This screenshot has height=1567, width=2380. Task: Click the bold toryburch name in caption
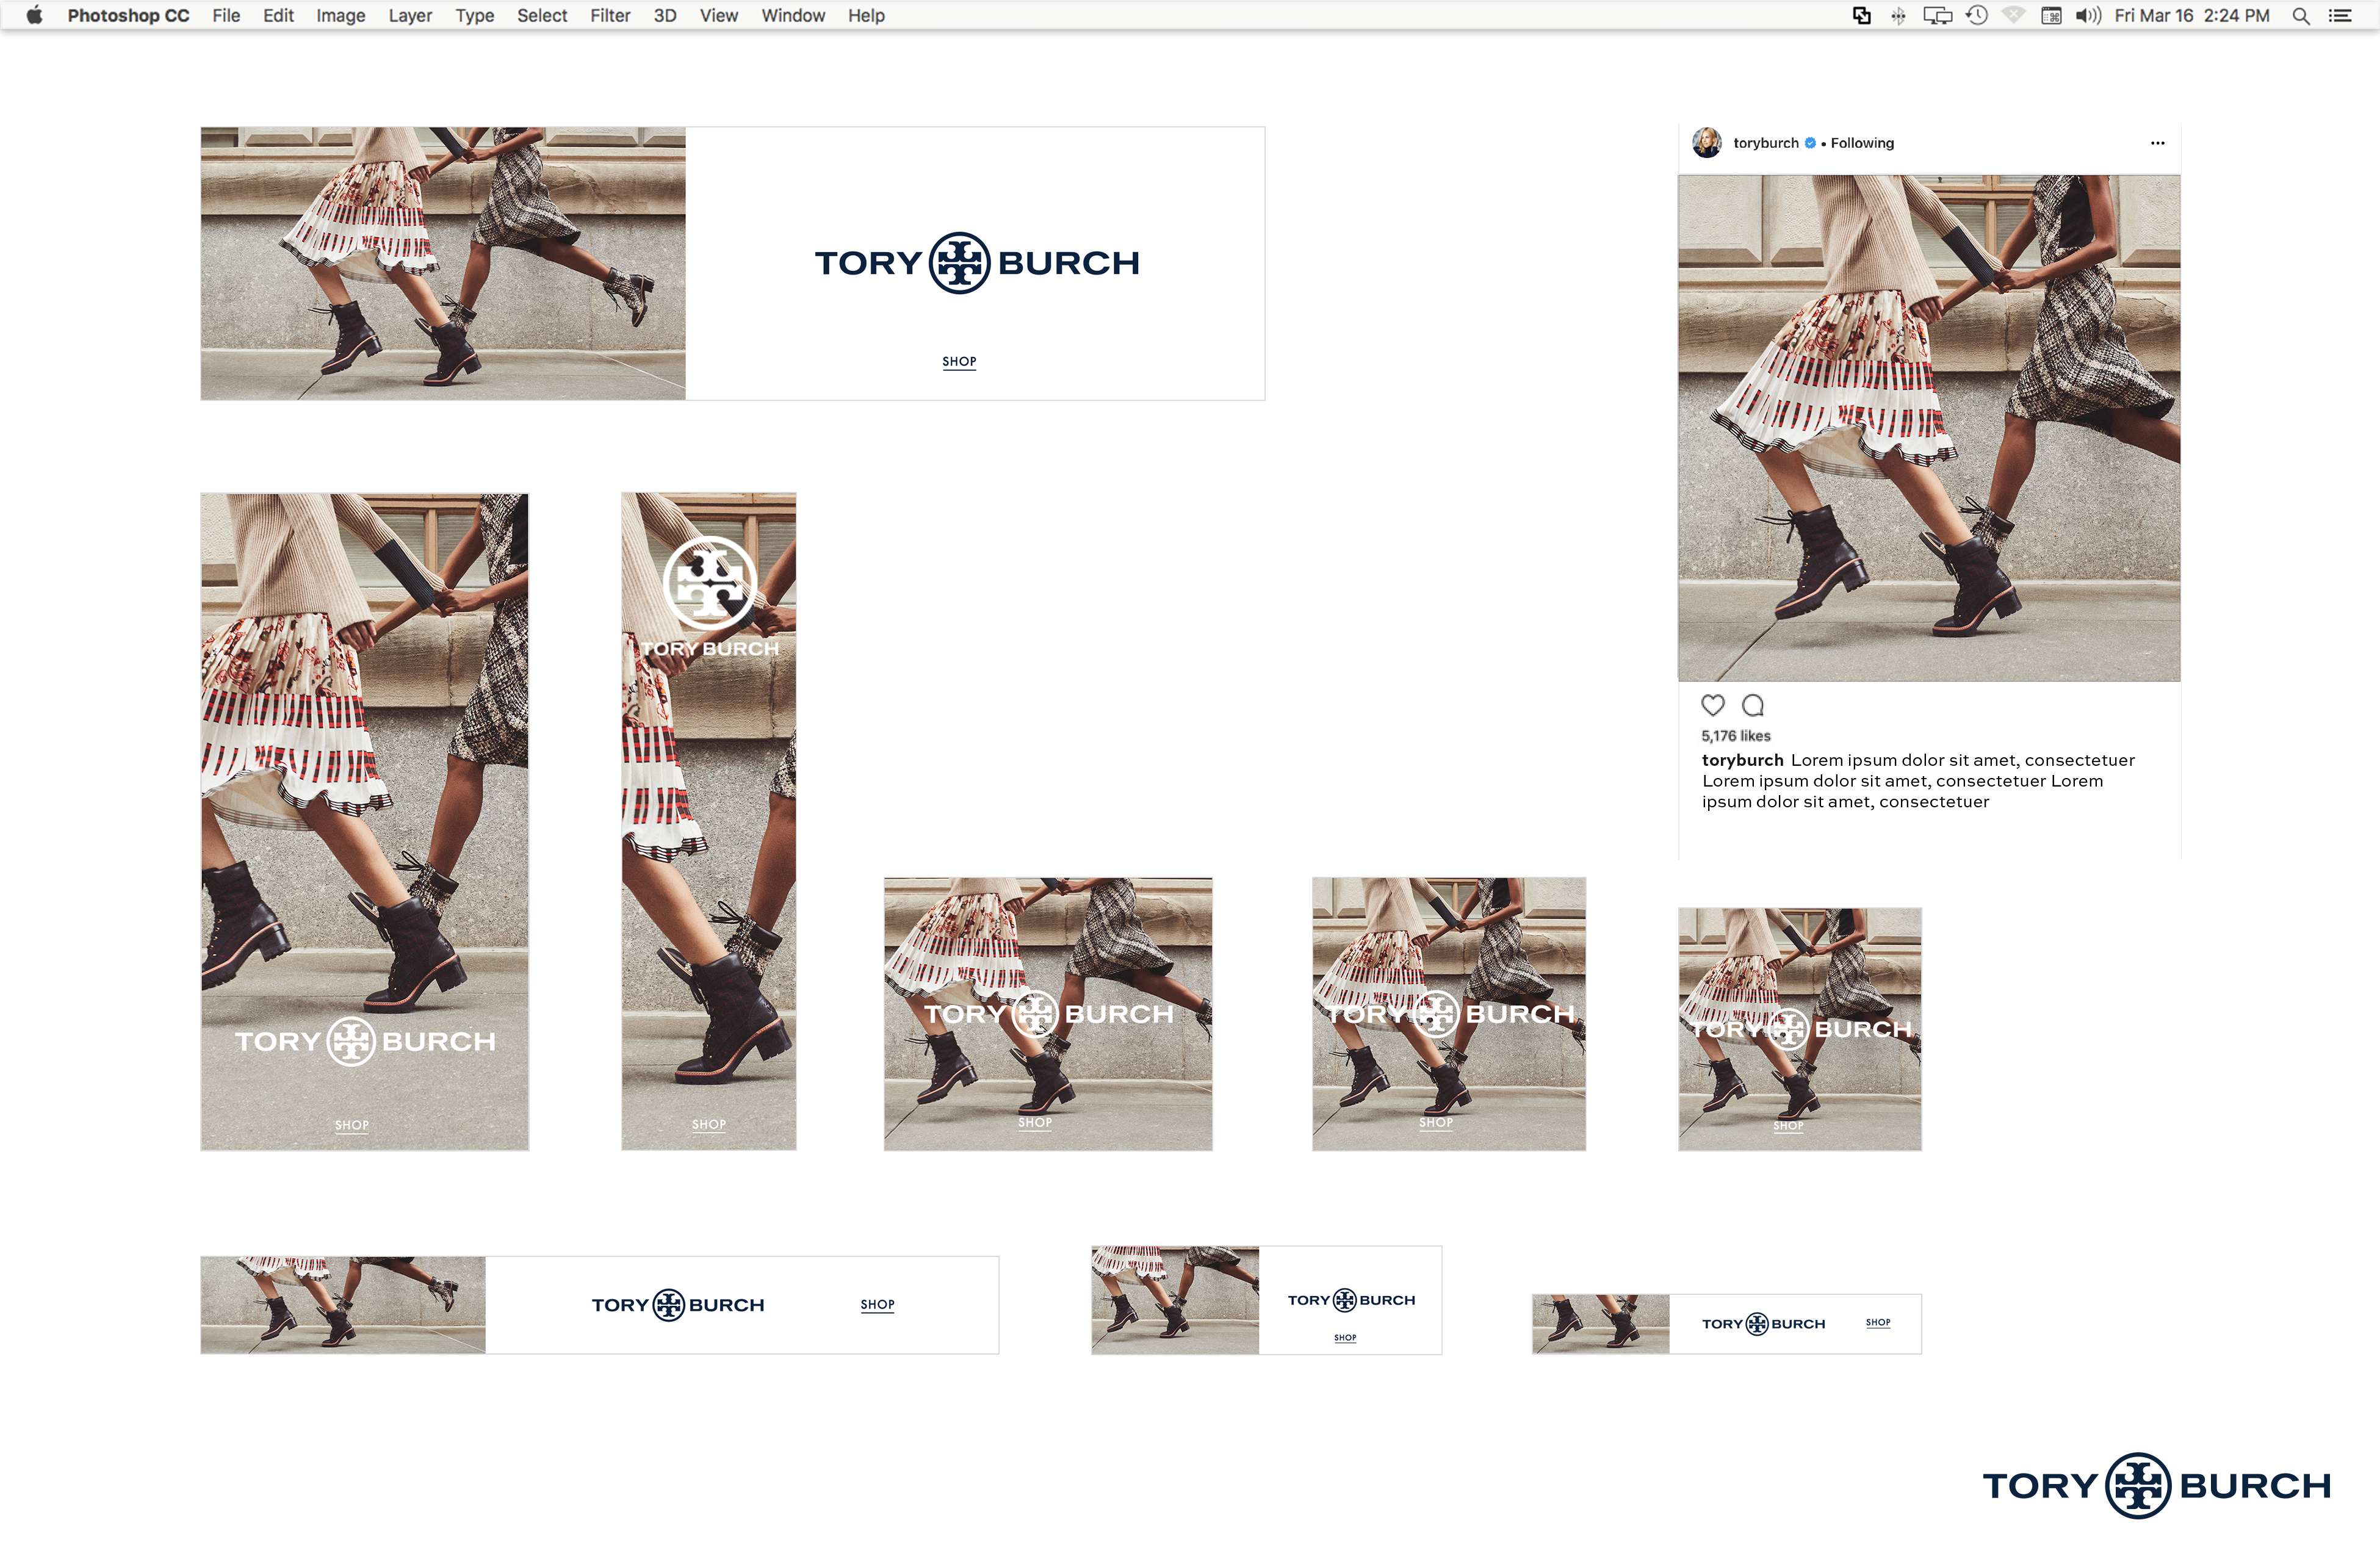(x=1742, y=760)
